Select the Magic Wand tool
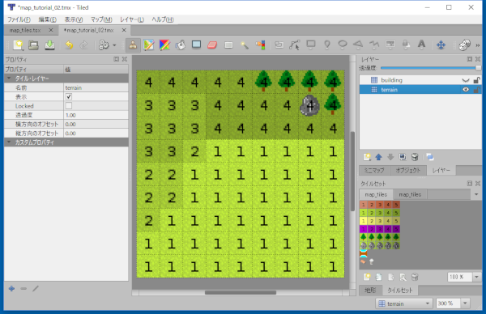 tap(245, 45)
